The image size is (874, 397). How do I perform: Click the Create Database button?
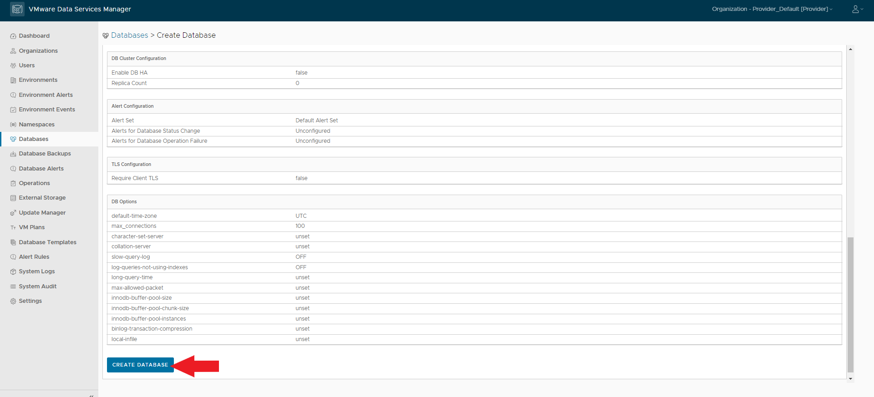point(140,365)
